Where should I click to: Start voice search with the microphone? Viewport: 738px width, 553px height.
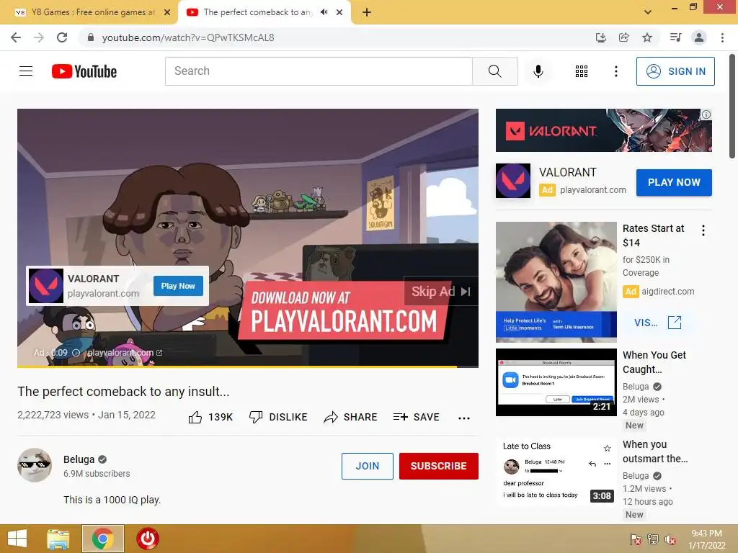[x=538, y=71]
